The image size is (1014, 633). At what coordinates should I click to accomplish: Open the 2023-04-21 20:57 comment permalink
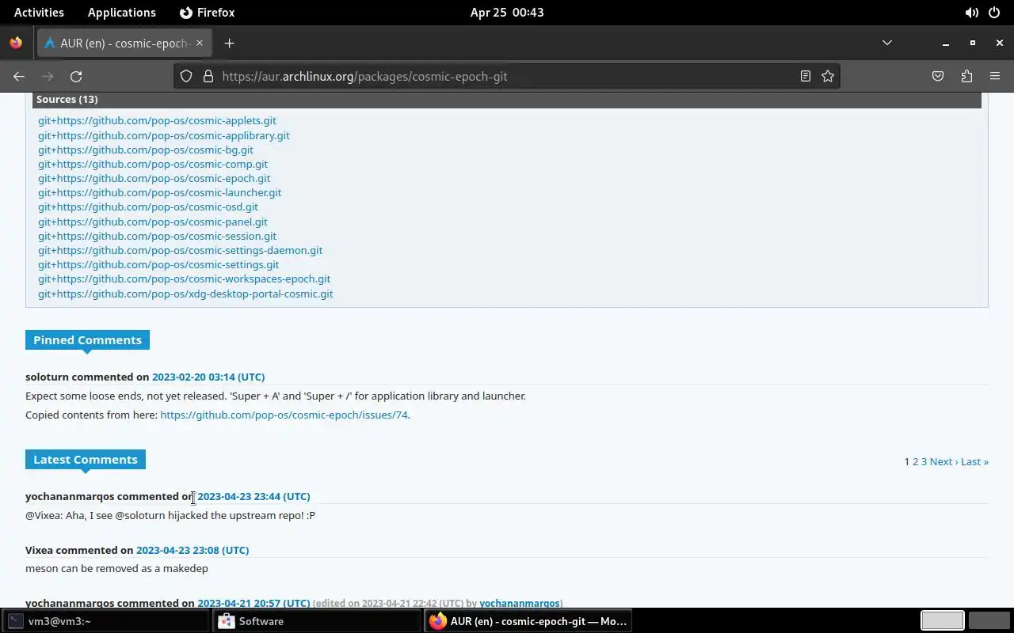tap(253, 603)
